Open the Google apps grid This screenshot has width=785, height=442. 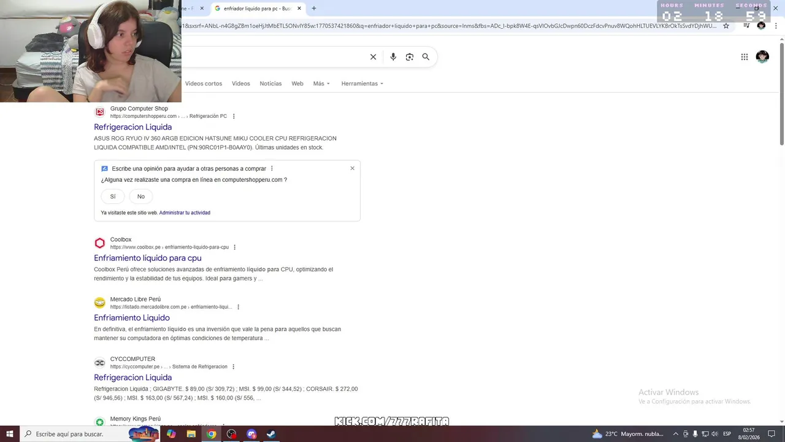745,57
